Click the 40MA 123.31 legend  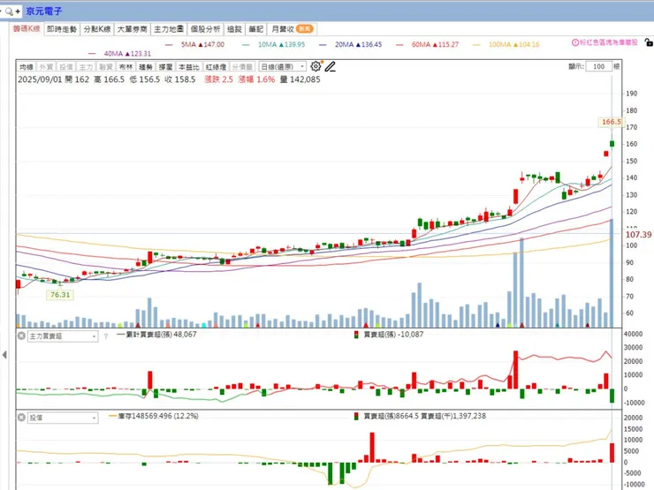click(119, 54)
